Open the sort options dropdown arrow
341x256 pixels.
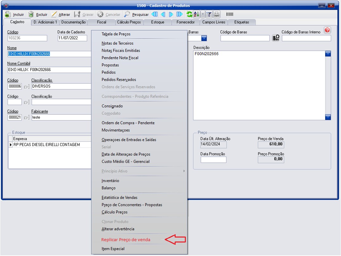203,14
